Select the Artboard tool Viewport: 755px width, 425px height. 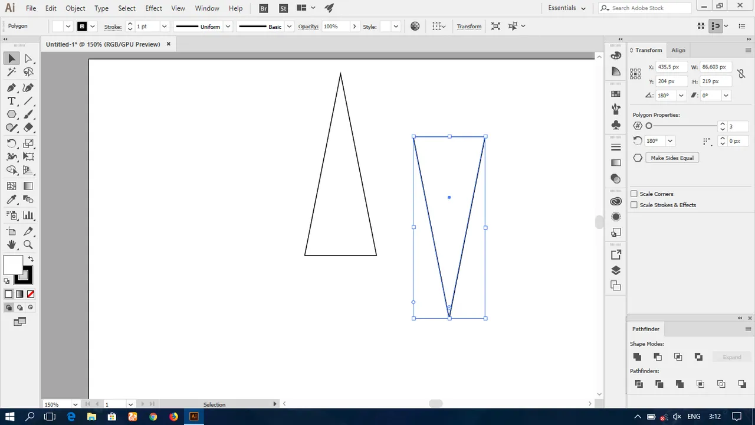(x=12, y=231)
